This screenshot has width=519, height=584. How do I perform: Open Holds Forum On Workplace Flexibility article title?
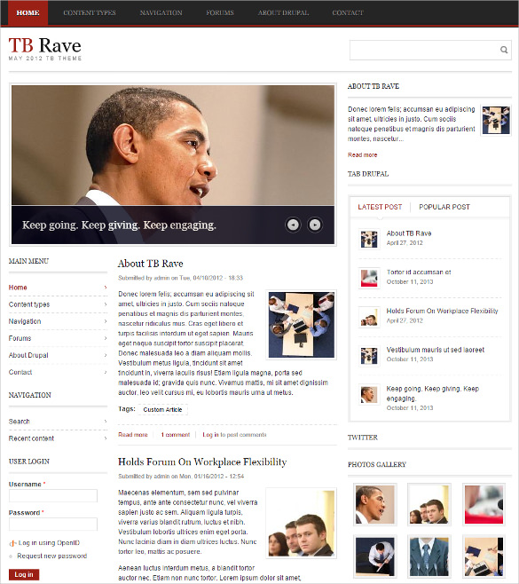click(x=202, y=462)
